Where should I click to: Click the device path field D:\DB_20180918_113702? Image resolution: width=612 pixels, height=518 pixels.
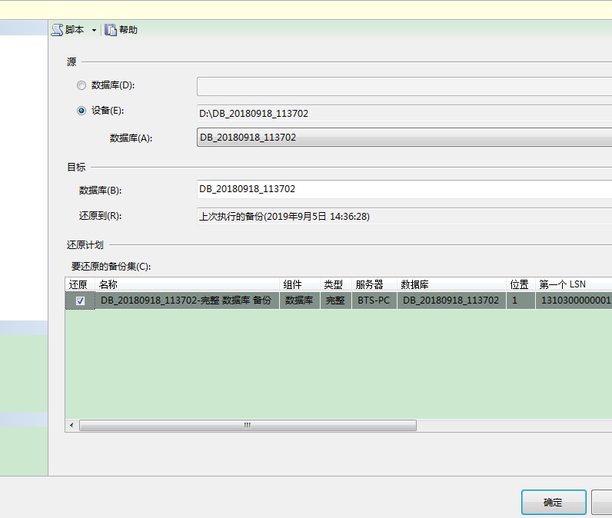pyautogui.click(x=404, y=113)
